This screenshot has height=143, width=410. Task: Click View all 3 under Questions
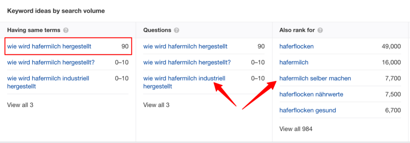(x=156, y=105)
